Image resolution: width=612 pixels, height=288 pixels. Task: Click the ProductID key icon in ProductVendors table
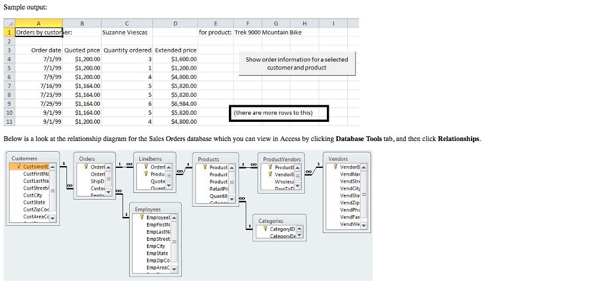(x=271, y=167)
